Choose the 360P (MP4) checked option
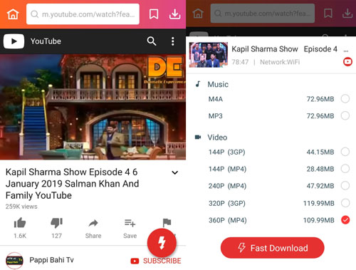This screenshot has height=270, width=356. pyautogui.click(x=345, y=220)
